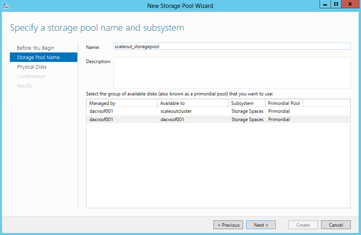Click the Subsystem column header
The width and height of the screenshot is (361, 235).
coord(247,103)
